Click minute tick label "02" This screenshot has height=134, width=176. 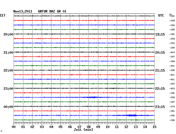coord(32,127)
